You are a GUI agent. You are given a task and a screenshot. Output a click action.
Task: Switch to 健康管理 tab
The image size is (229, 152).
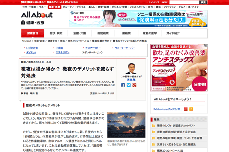tap(33, 33)
